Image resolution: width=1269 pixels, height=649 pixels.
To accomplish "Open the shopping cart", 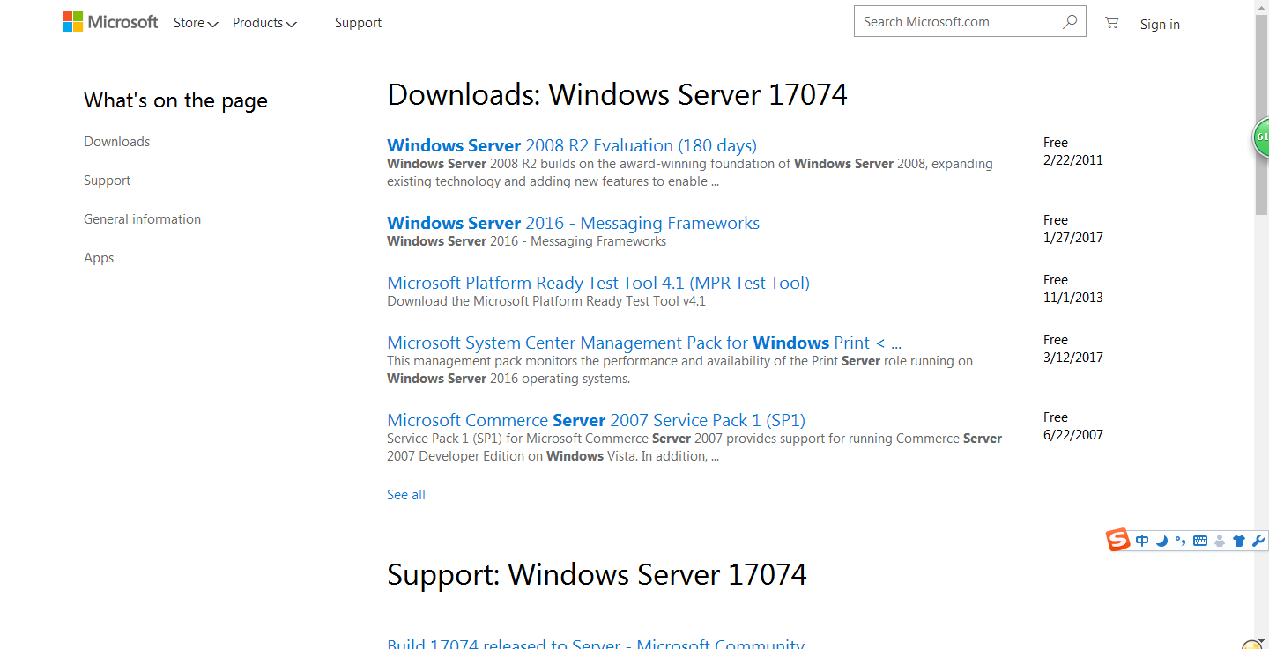I will (x=1111, y=23).
